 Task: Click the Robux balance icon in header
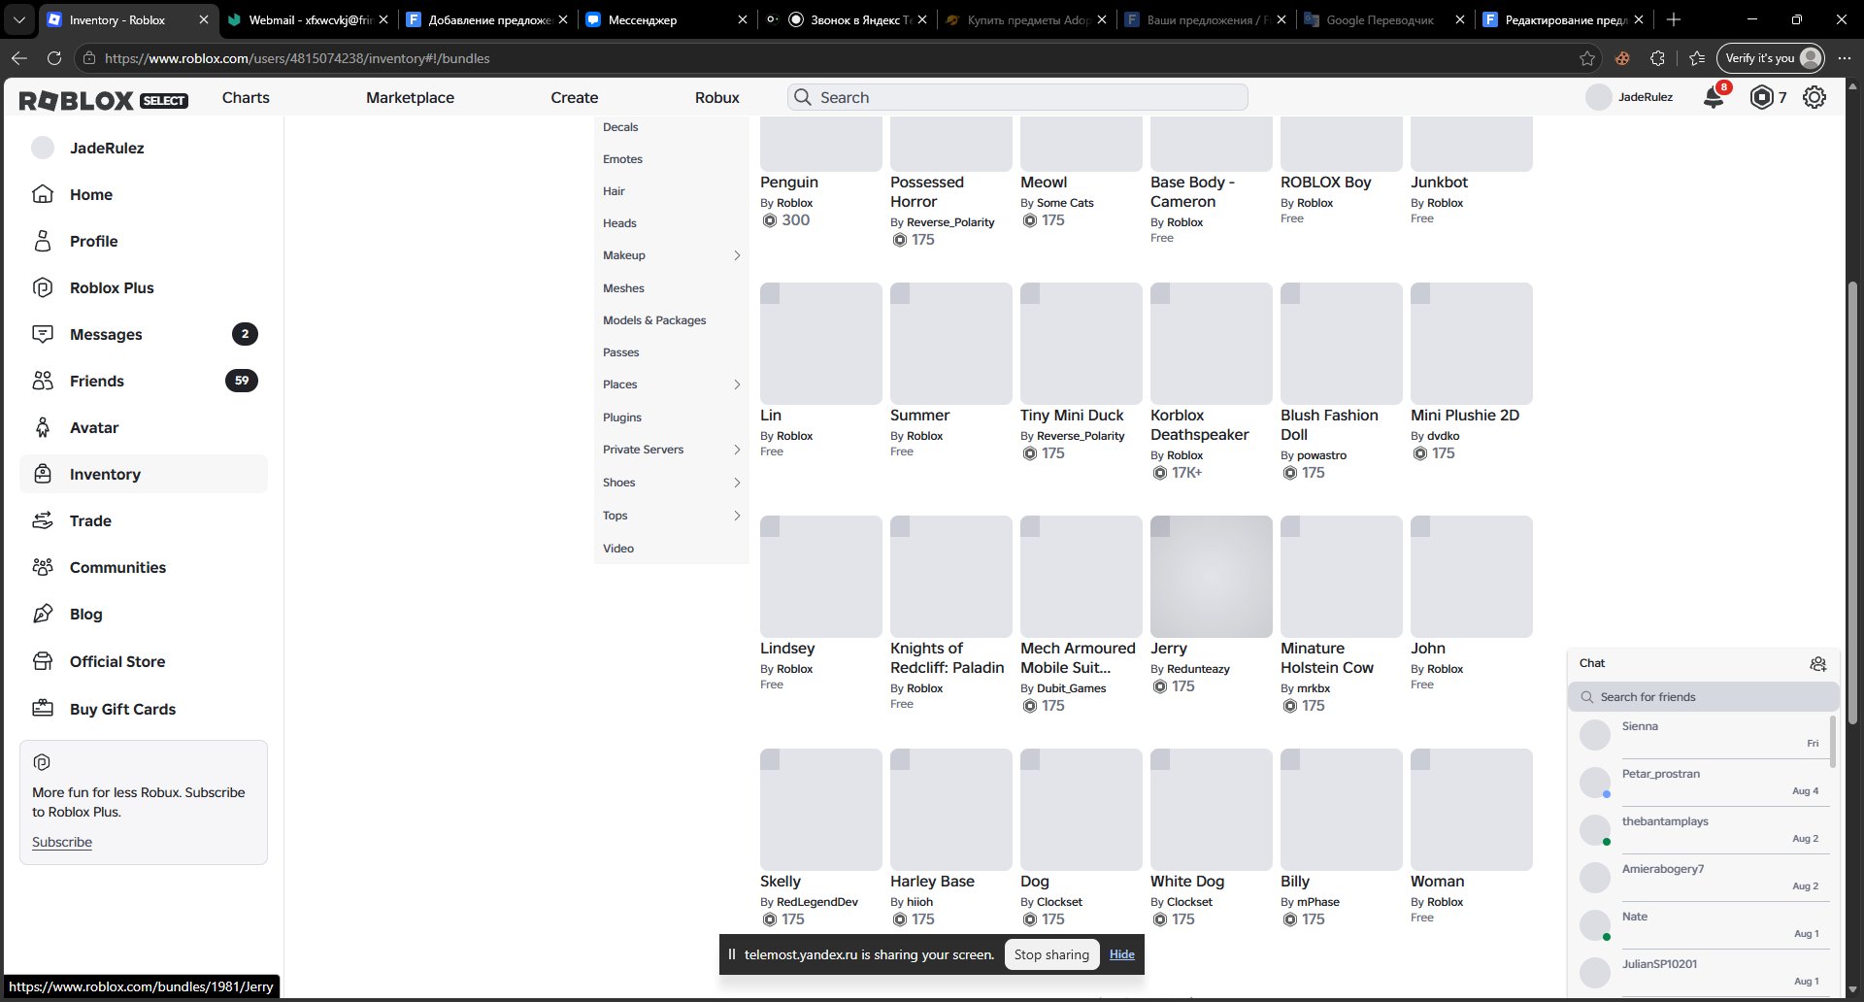(1761, 97)
